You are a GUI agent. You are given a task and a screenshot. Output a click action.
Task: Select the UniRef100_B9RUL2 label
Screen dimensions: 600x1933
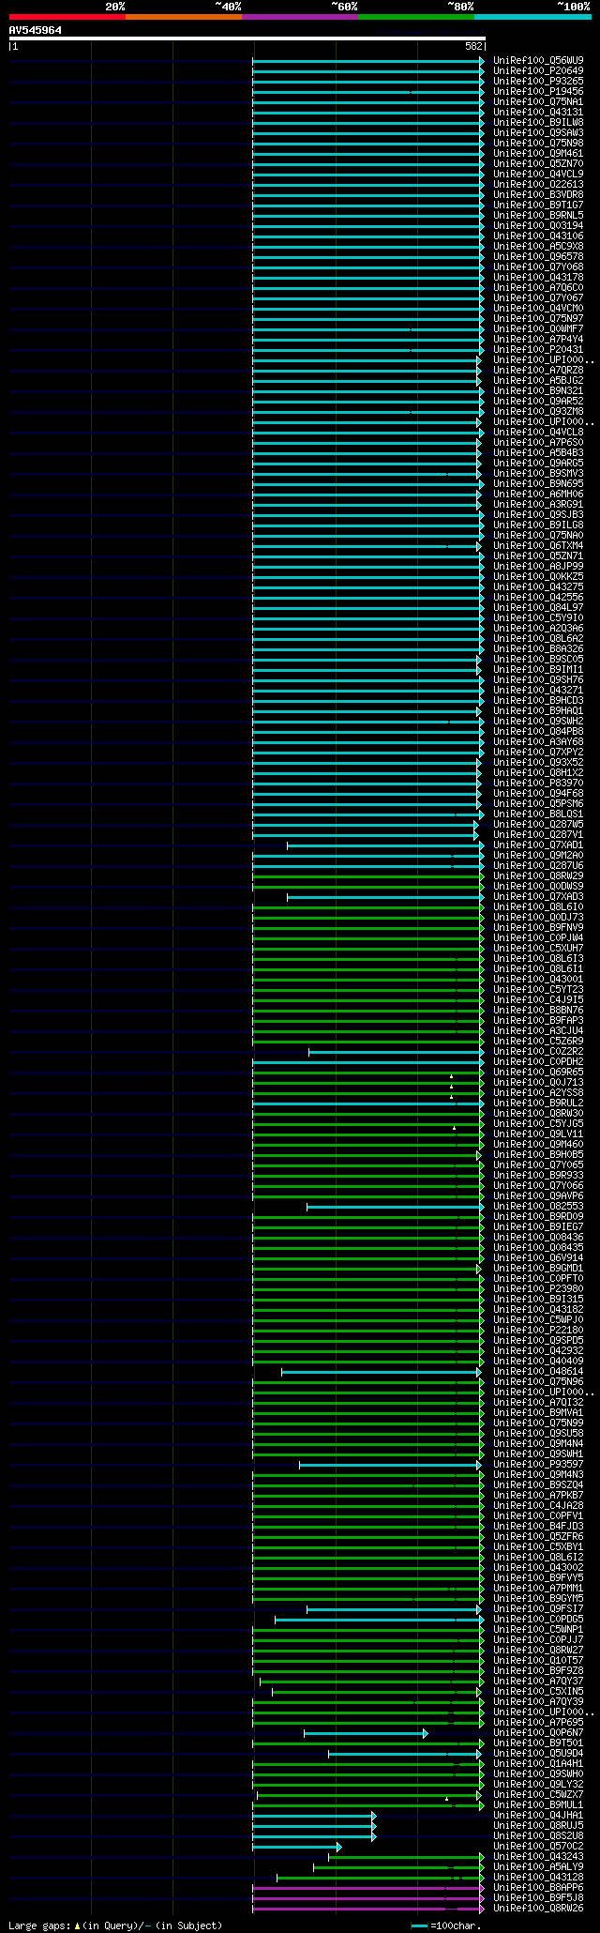(x=538, y=1103)
